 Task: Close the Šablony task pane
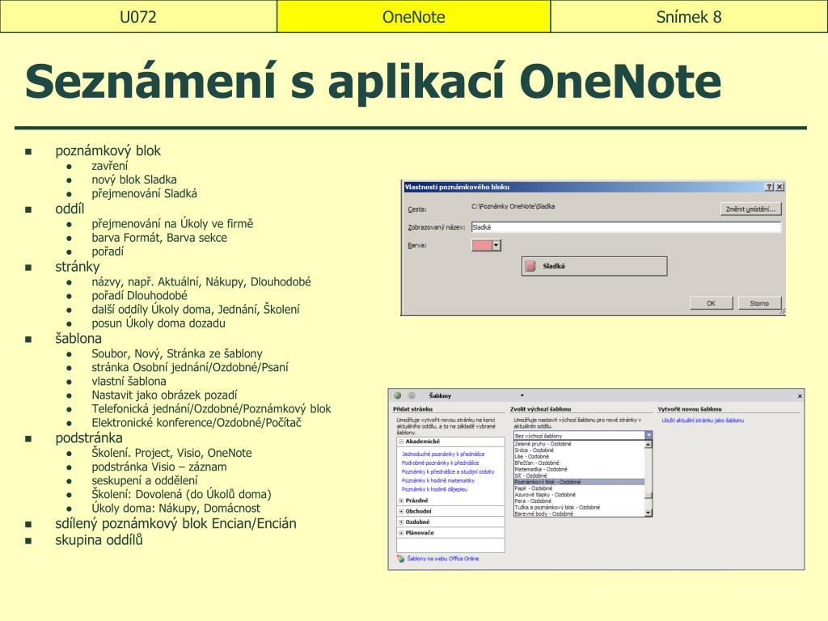[800, 395]
